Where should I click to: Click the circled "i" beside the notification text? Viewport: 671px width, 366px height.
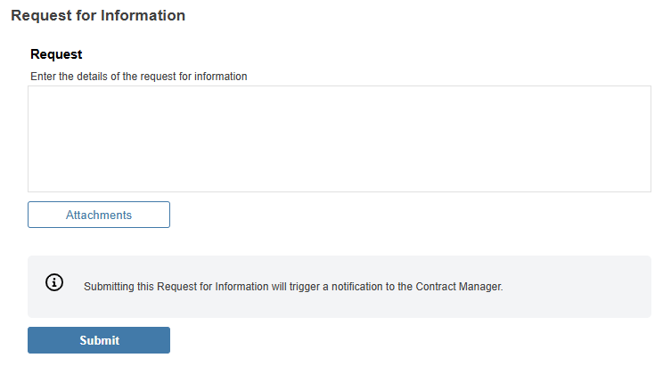click(x=54, y=282)
